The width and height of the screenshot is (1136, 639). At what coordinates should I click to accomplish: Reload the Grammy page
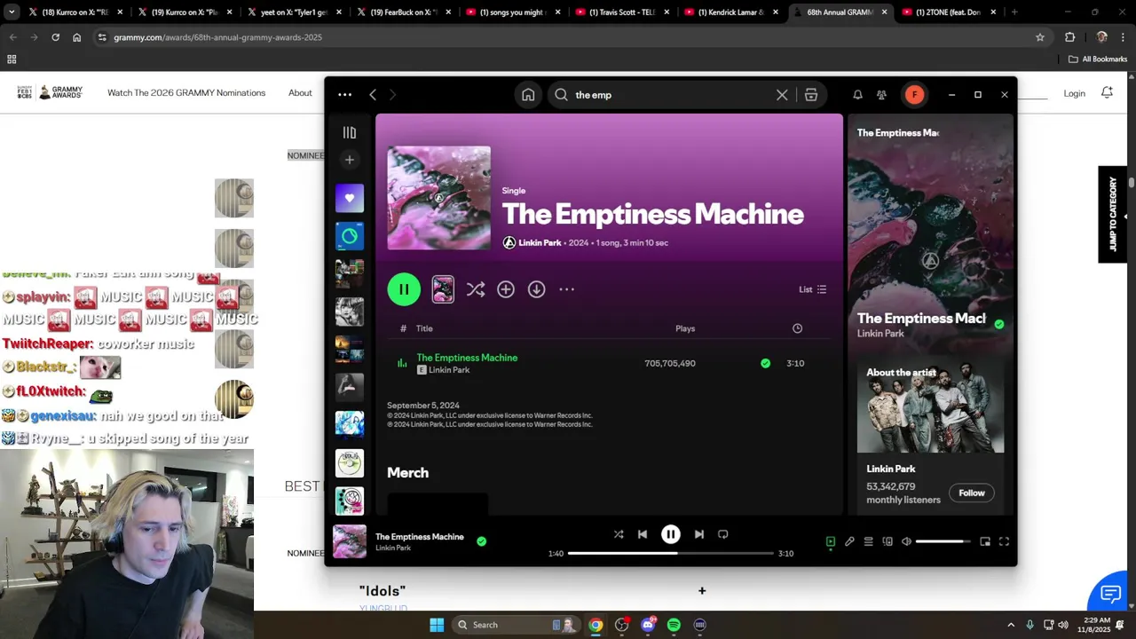point(56,37)
